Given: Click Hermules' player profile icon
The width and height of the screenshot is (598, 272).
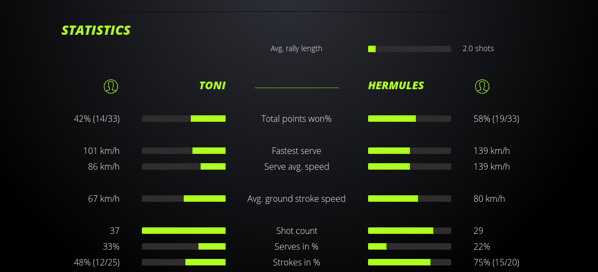Looking at the screenshot, I should pyautogui.click(x=482, y=86).
